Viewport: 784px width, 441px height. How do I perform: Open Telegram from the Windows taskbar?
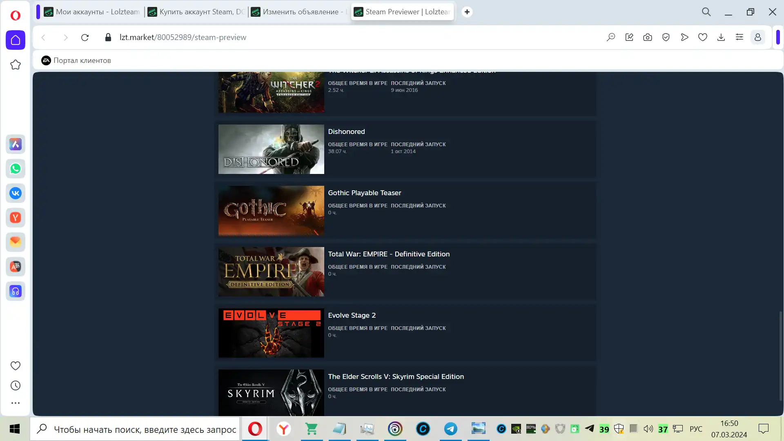[451, 429]
